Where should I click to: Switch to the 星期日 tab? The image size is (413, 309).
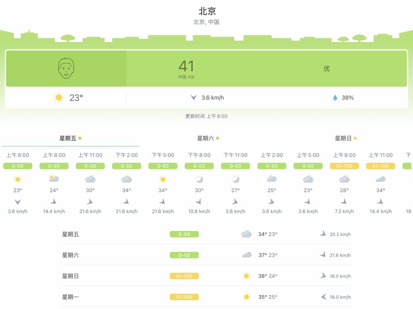coord(343,138)
